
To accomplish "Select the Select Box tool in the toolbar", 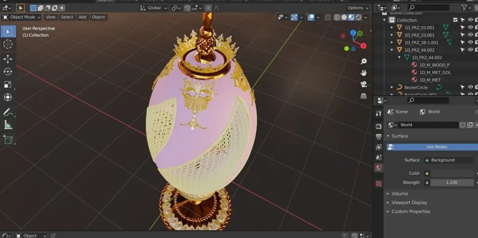I will tap(8, 32).
